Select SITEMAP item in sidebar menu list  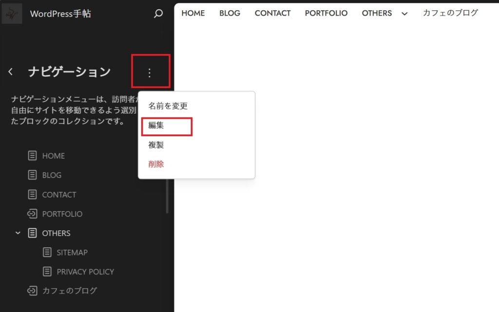tap(72, 253)
